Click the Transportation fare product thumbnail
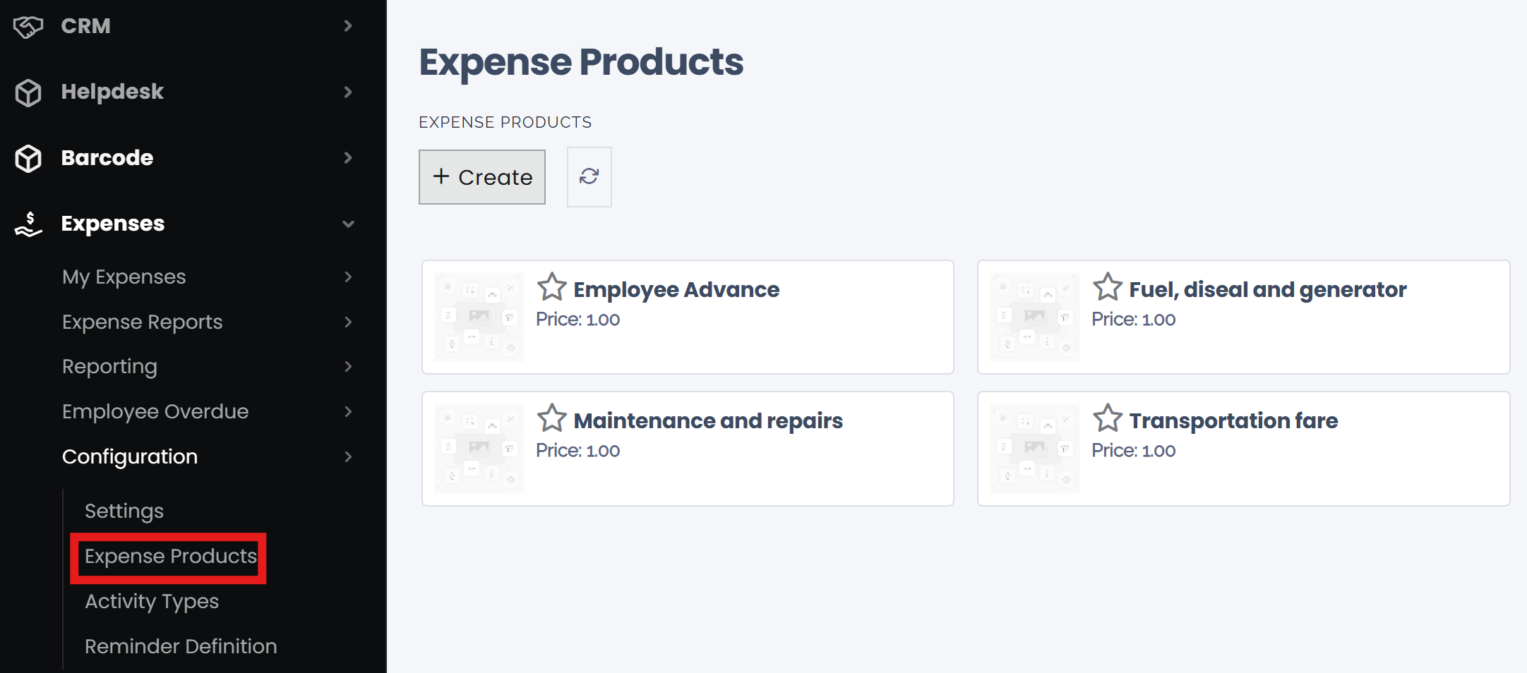Image resolution: width=1527 pixels, height=673 pixels. pyautogui.click(x=1034, y=448)
